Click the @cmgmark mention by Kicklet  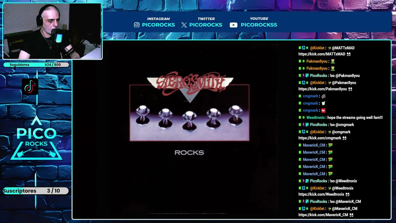pos(341,132)
